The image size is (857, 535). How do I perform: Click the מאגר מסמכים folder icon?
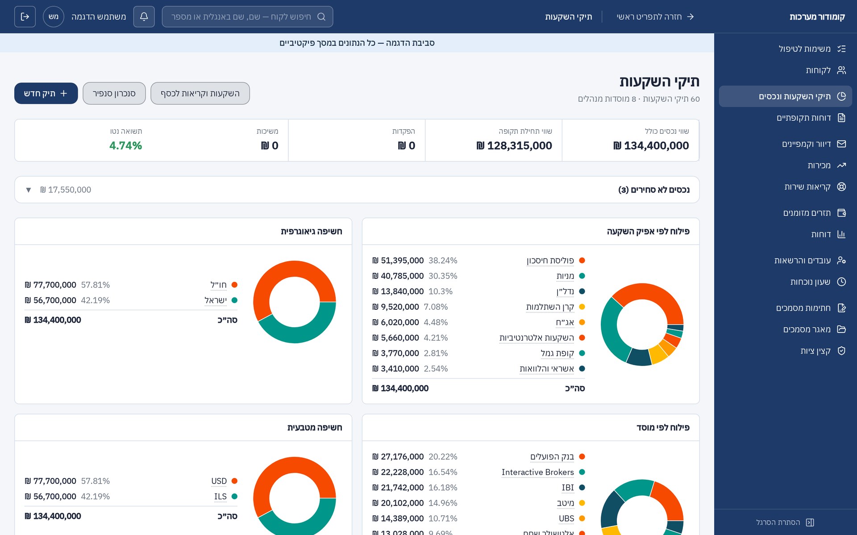[841, 329]
